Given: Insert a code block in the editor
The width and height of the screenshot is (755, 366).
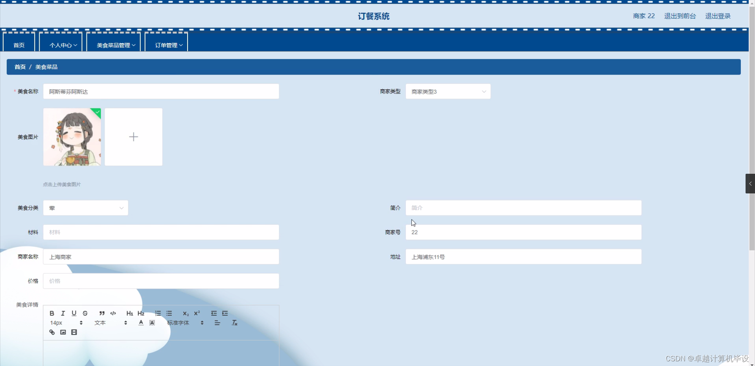Looking at the screenshot, I should pyautogui.click(x=113, y=313).
